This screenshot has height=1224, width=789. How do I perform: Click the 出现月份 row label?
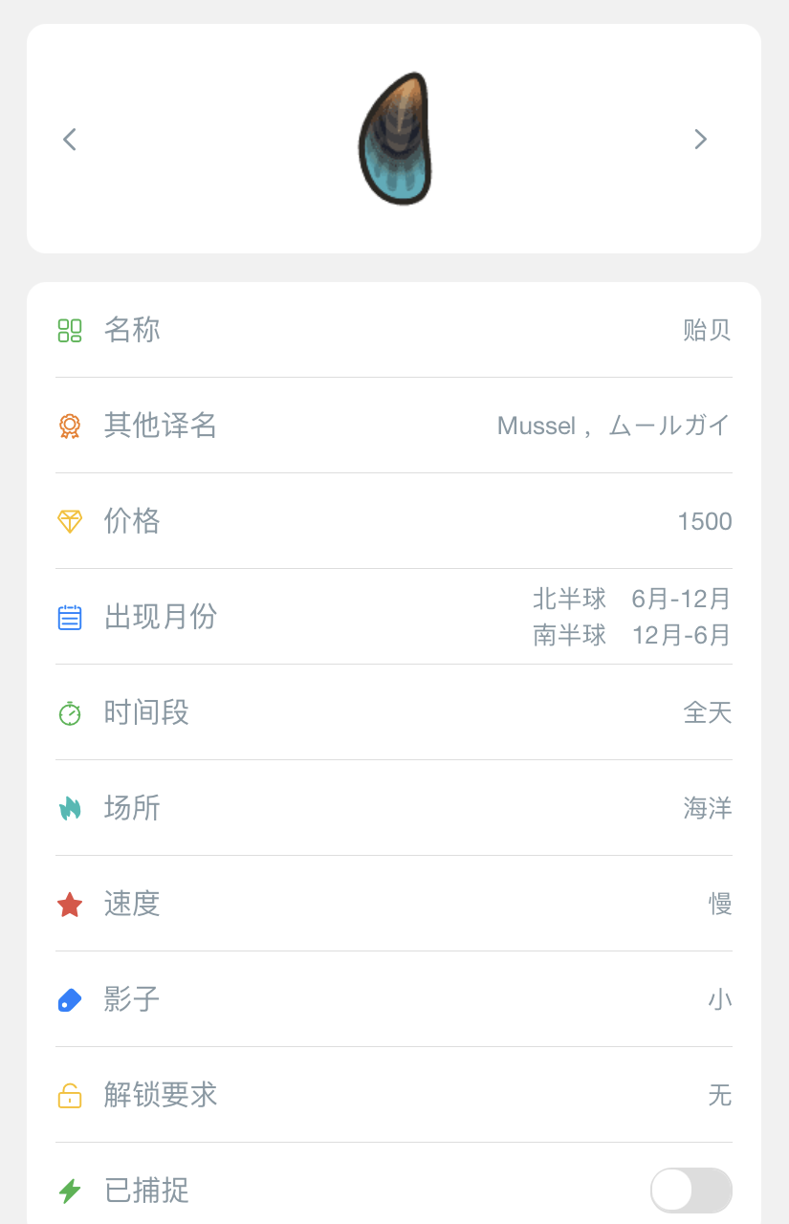(x=161, y=617)
